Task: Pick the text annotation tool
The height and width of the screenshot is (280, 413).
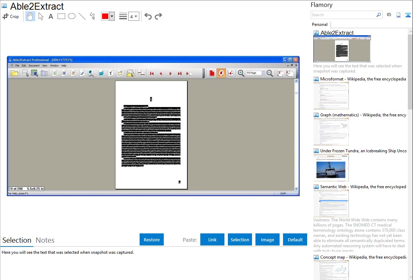Action: coord(51,16)
